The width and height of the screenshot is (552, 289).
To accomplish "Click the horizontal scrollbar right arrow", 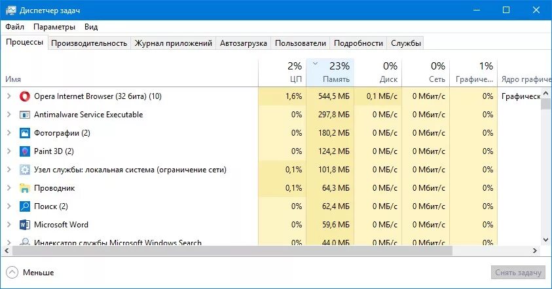I will tap(535, 251).
